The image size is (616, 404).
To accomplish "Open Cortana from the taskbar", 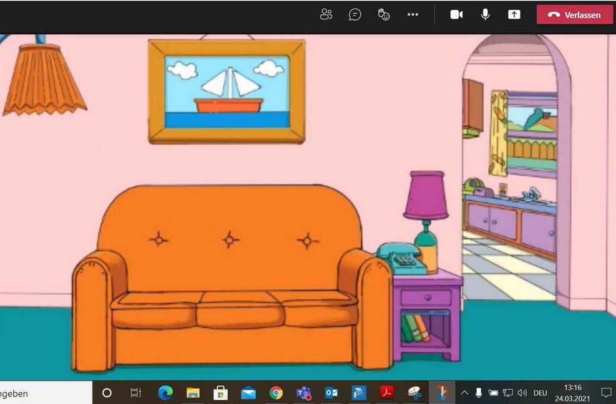I will tap(107, 393).
